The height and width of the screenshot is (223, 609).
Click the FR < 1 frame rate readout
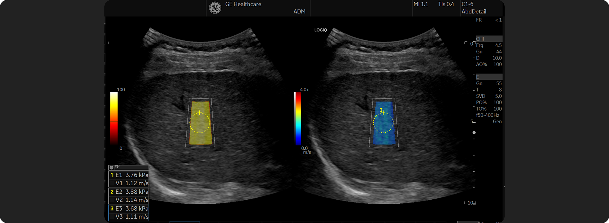(489, 20)
